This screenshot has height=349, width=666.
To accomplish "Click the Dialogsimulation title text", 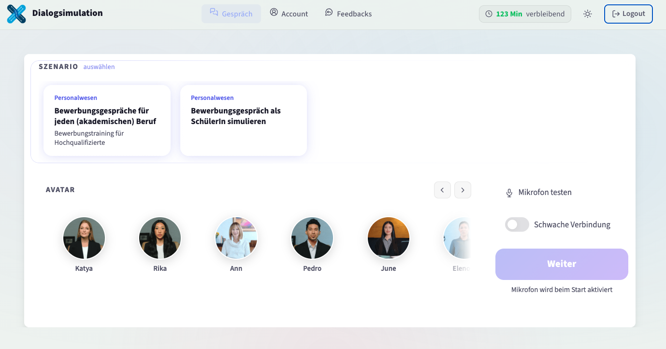I will 68,13.
